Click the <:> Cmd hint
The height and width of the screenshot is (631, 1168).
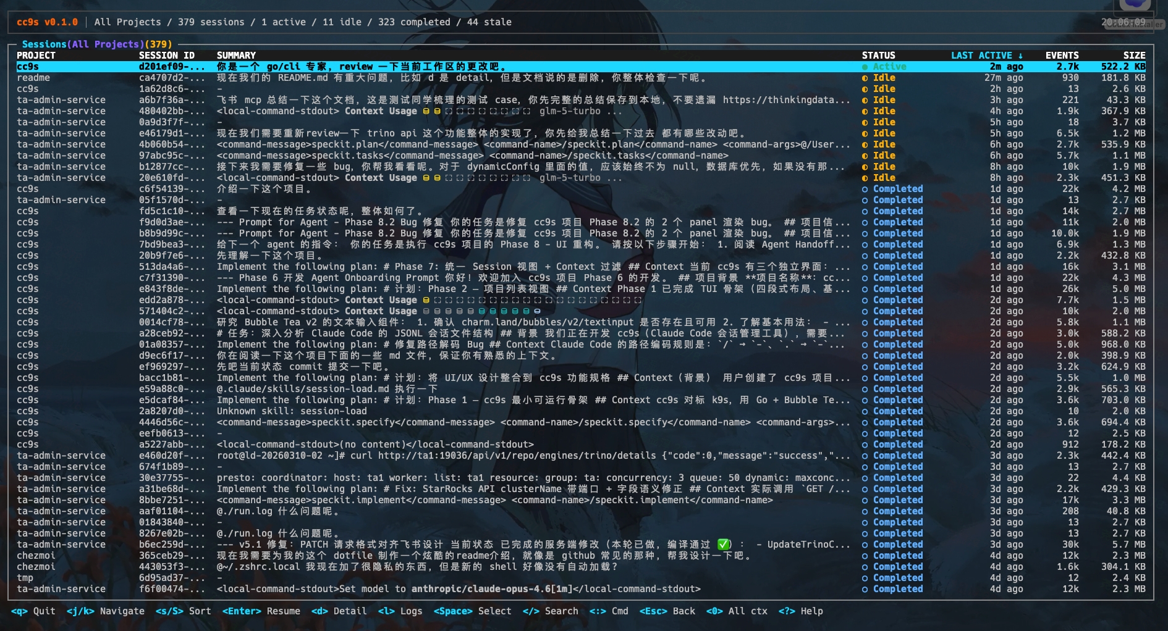(x=609, y=611)
